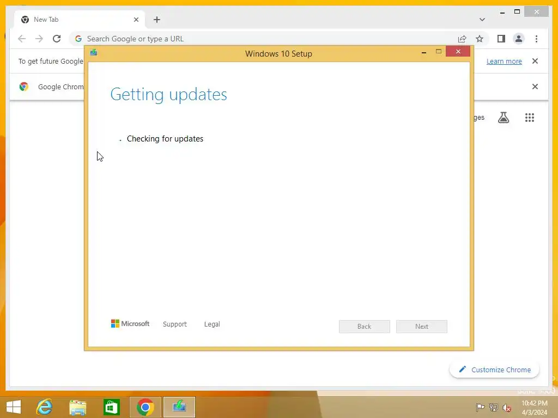Screen dimensions: 558x418
Task: Open muted volume tray icon
Action: (x=507, y=408)
